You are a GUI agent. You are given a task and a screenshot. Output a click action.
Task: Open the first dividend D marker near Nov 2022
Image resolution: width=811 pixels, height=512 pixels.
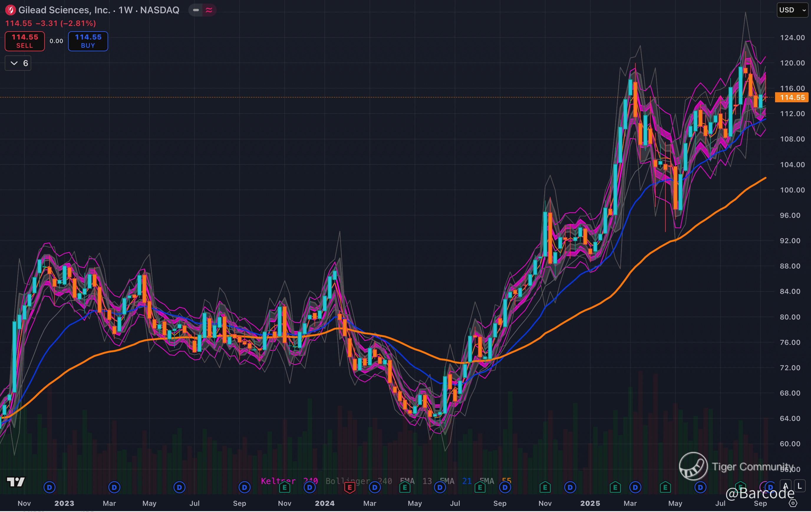pos(50,487)
